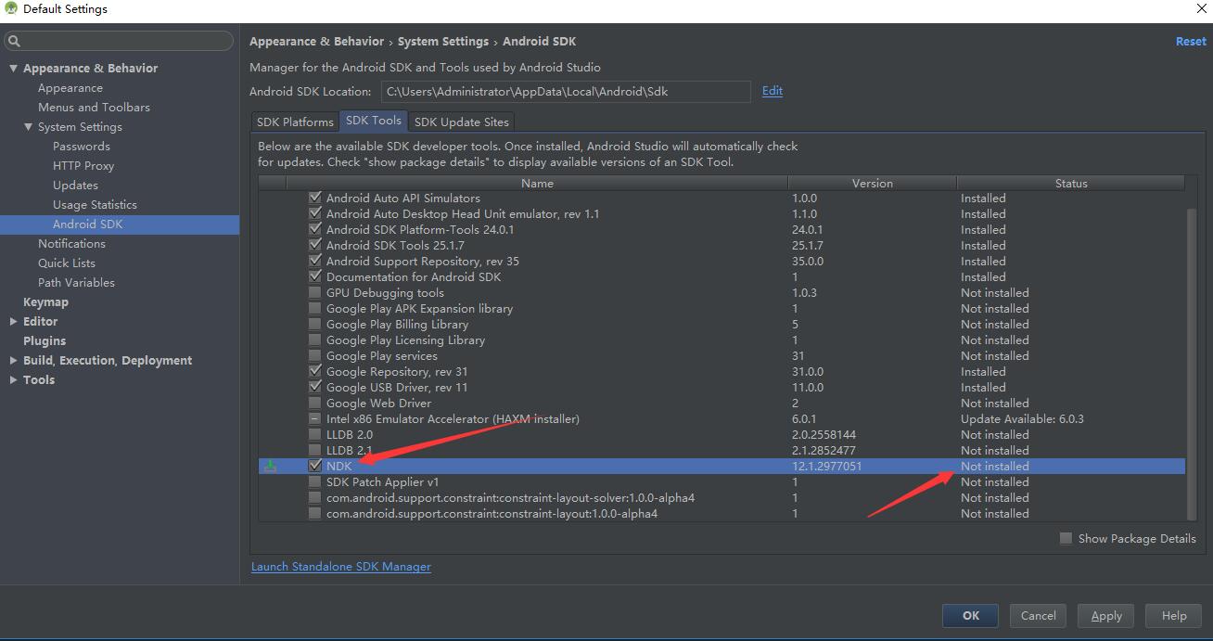The width and height of the screenshot is (1213, 641).
Task: Enable Show Package Details checkbox
Action: point(1066,538)
